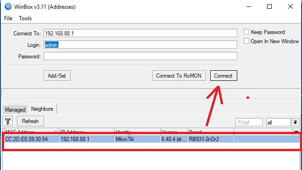
Task: Click the MikroTik identity cell
Action: [138, 139]
